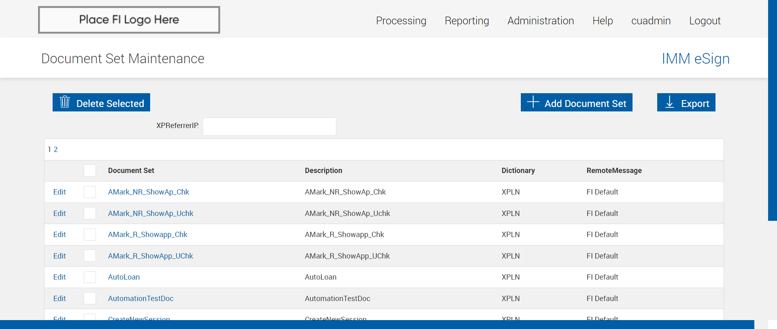Check the box for AutoLoan row
The height and width of the screenshot is (329, 777).
tap(90, 277)
